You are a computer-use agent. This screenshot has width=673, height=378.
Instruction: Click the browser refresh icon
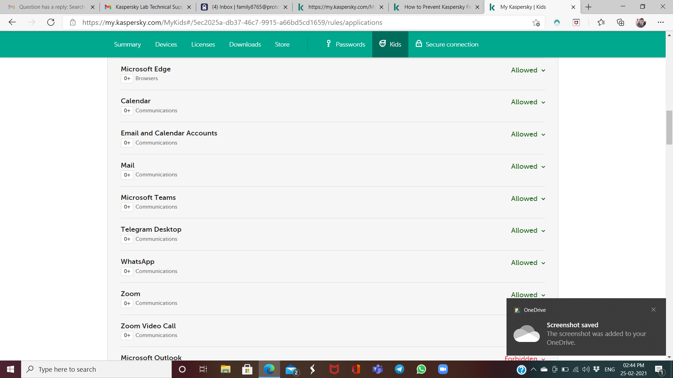coord(51,22)
